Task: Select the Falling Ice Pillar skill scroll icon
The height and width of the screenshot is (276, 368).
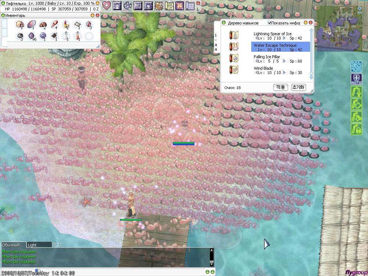Action: tap(234, 58)
